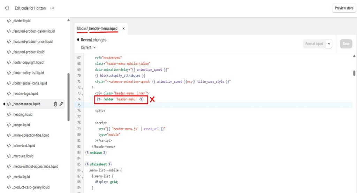Open _marquee.liquid file
The height and width of the screenshot is (193, 357).
point(23,156)
